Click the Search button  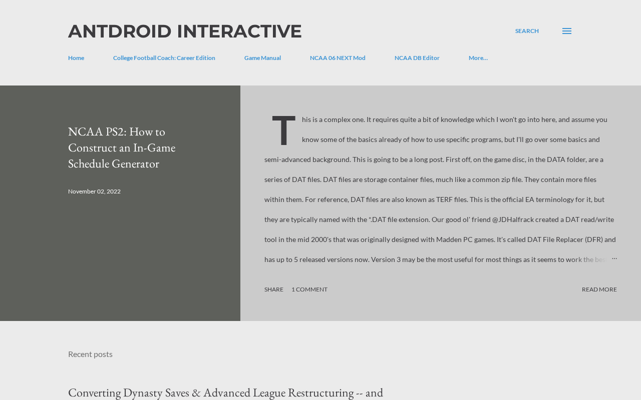tap(527, 31)
